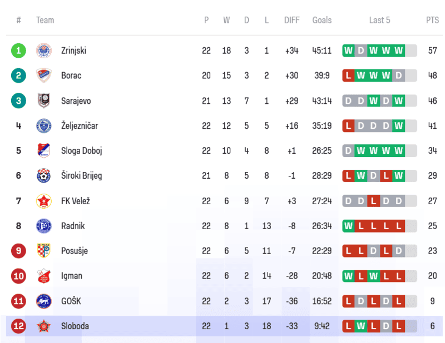Sort table by PTS column header

pos(432,20)
